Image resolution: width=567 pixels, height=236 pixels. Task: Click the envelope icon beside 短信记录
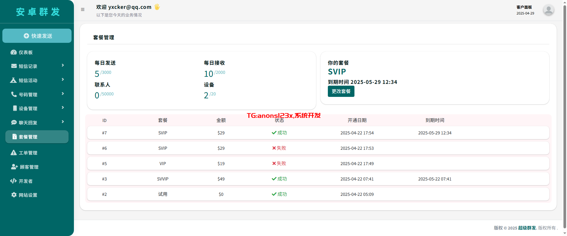[14, 66]
